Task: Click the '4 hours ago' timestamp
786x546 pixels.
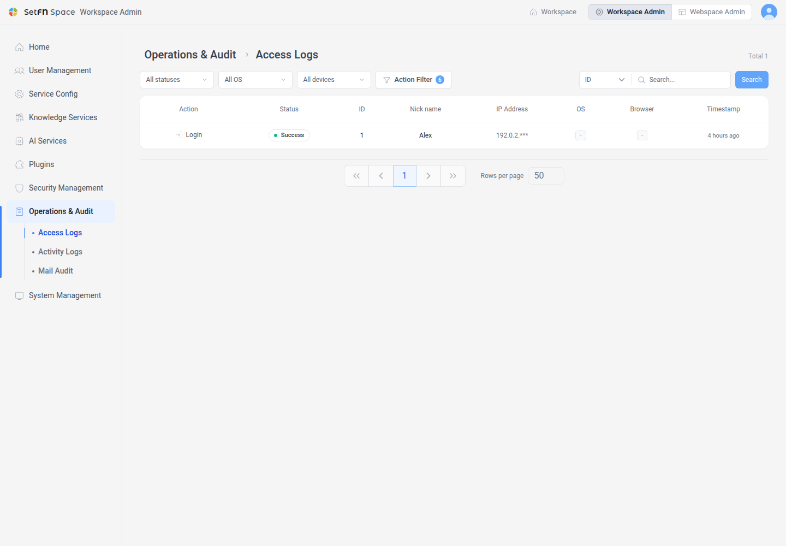Action: click(x=723, y=135)
